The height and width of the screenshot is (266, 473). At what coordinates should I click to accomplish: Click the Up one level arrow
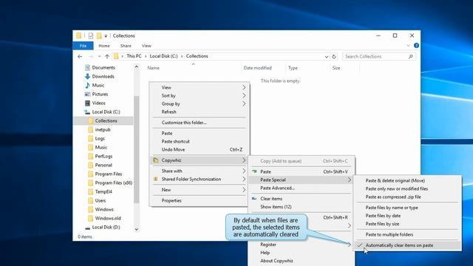click(x=107, y=56)
